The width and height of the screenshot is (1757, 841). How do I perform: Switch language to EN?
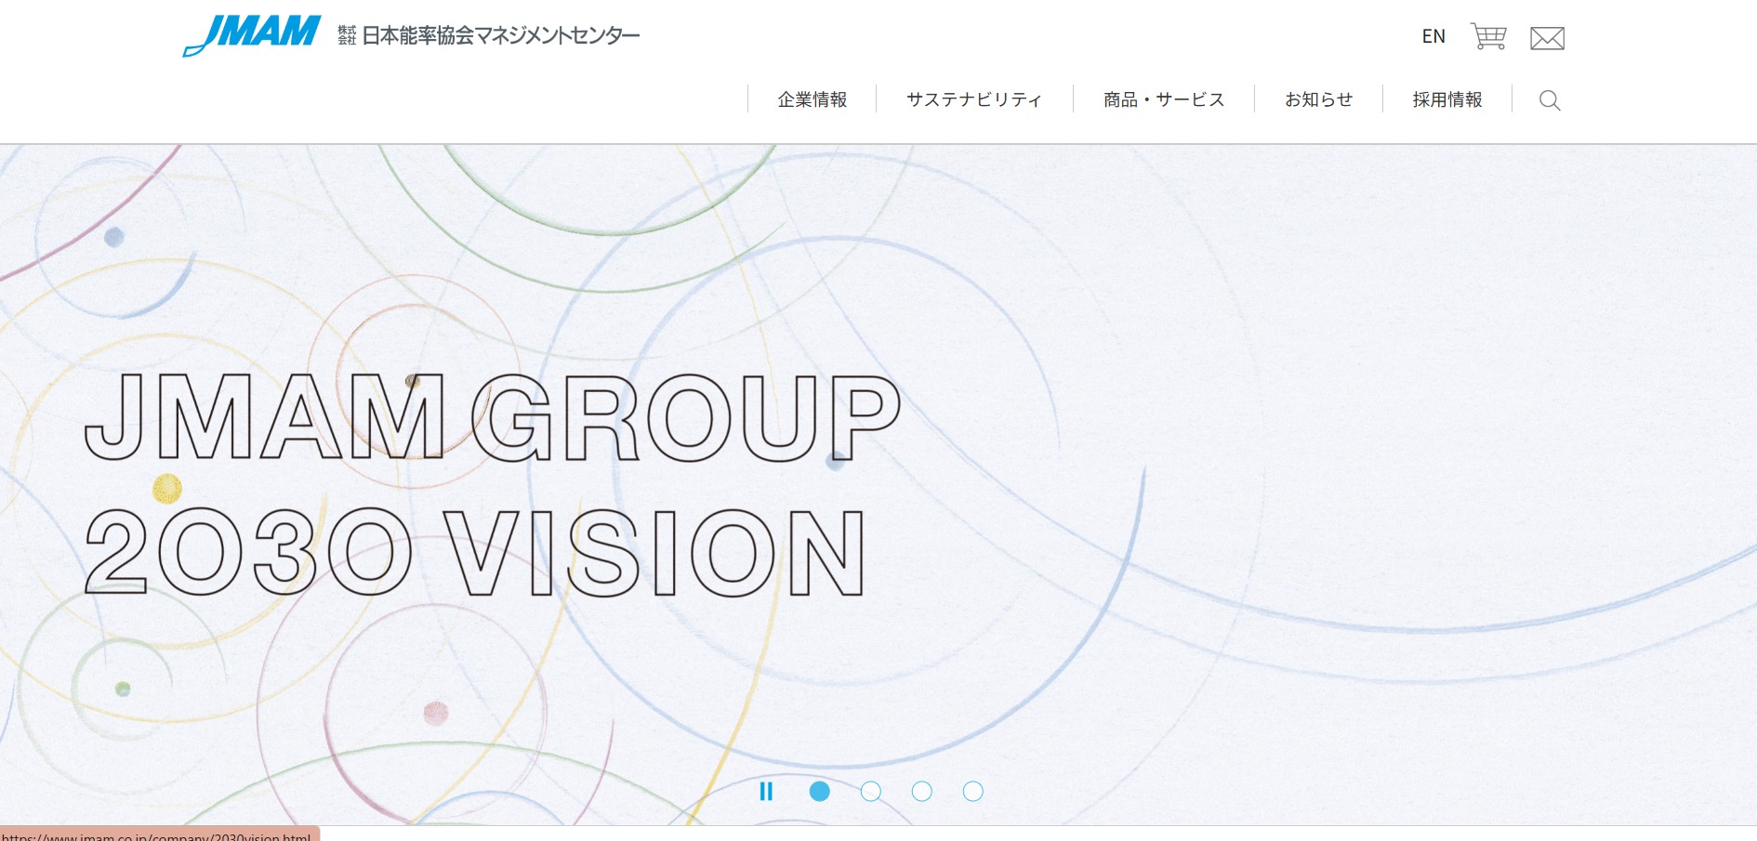(1433, 36)
